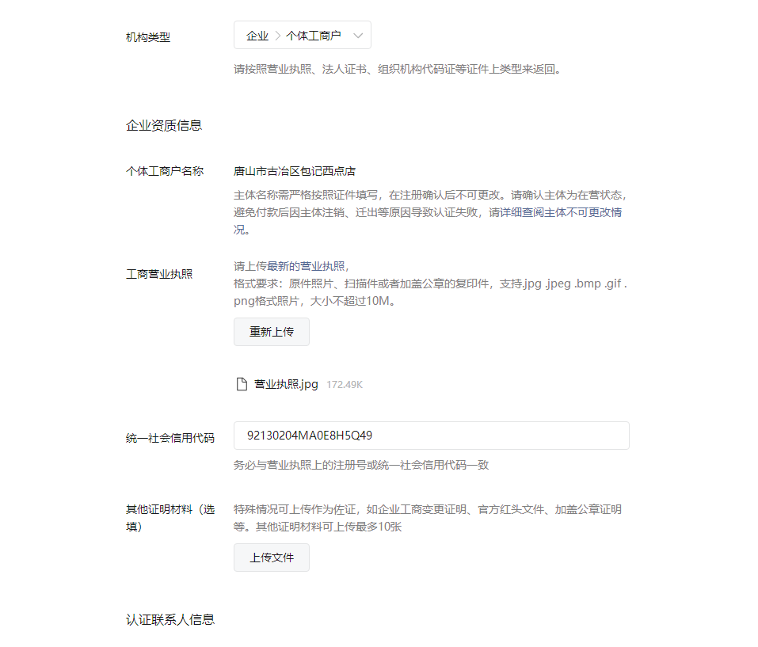This screenshot has height=647, width=758.
Task: Open the 机构类型 cascading dropdown
Action: pos(302,35)
